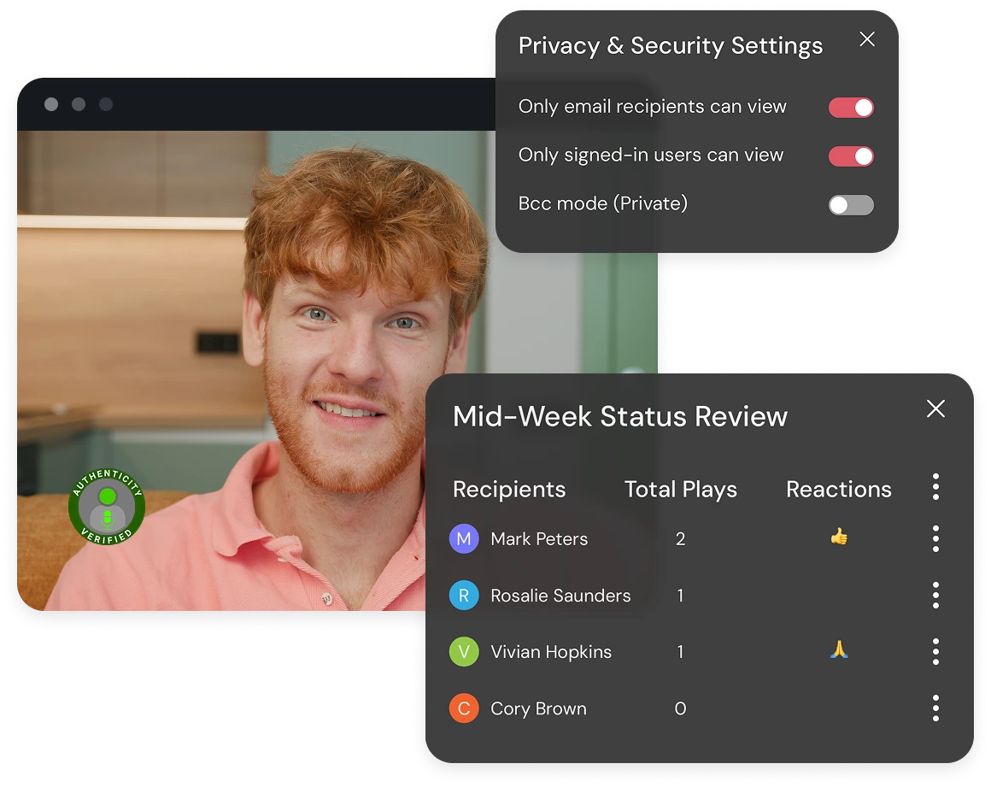Click Mark Peters' thumbs-up reaction
Image resolution: width=991 pixels, height=787 pixels.
(x=839, y=537)
